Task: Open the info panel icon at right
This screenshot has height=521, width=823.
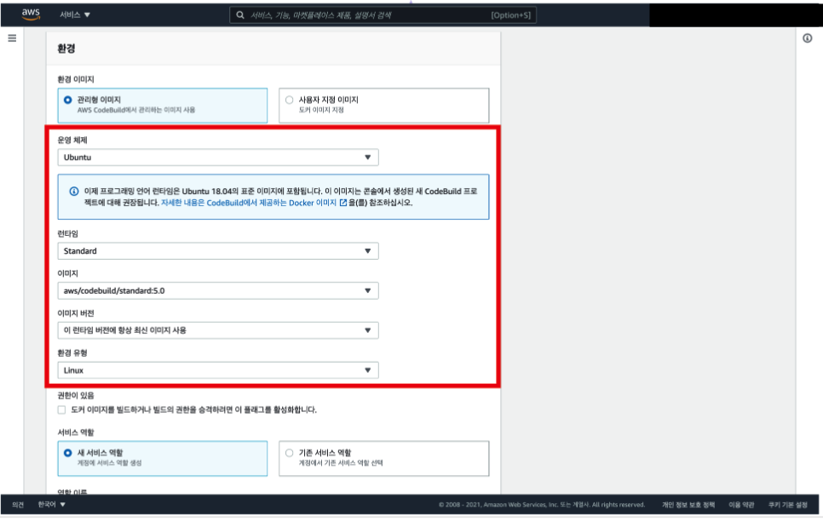Action: pyautogui.click(x=808, y=38)
